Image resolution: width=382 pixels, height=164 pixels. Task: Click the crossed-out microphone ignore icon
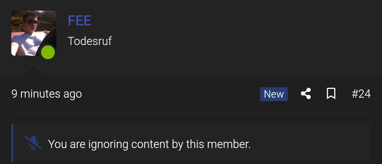coord(33,143)
